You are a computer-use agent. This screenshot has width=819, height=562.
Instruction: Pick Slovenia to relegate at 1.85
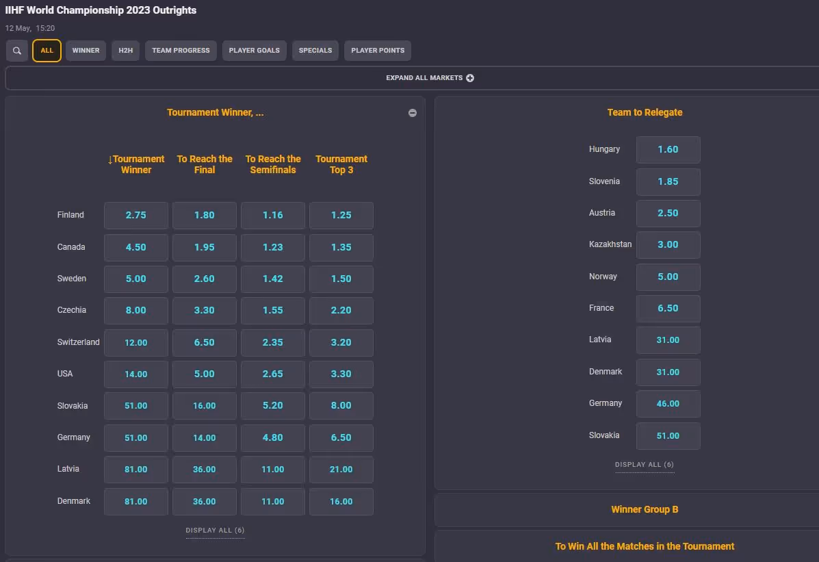tap(668, 182)
